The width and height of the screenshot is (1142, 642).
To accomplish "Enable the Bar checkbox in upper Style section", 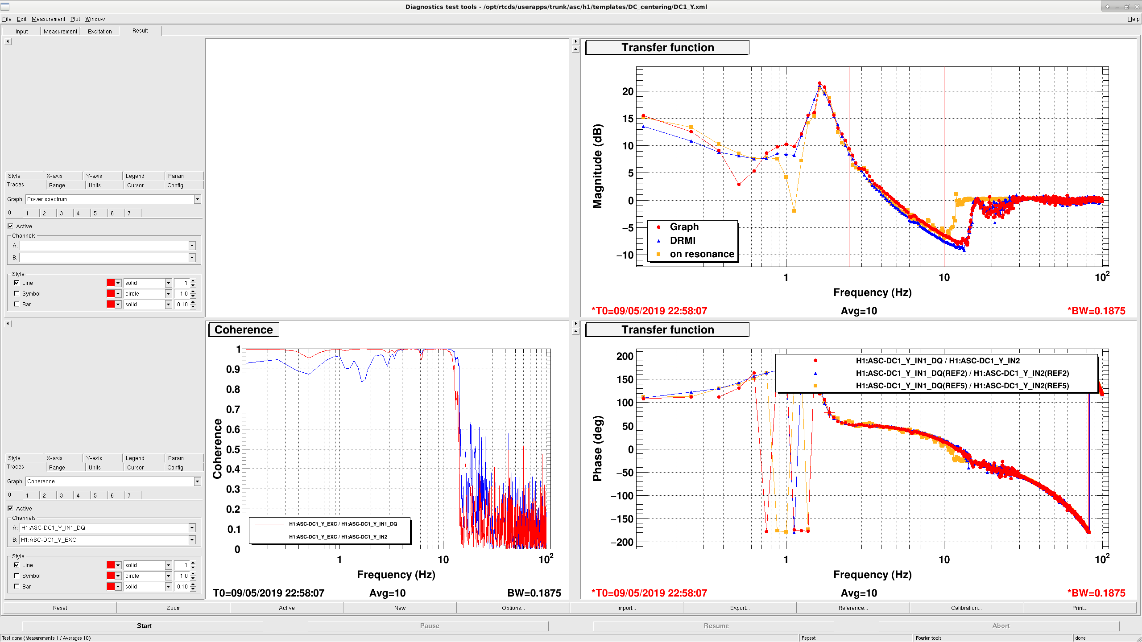I will click(x=17, y=305).
